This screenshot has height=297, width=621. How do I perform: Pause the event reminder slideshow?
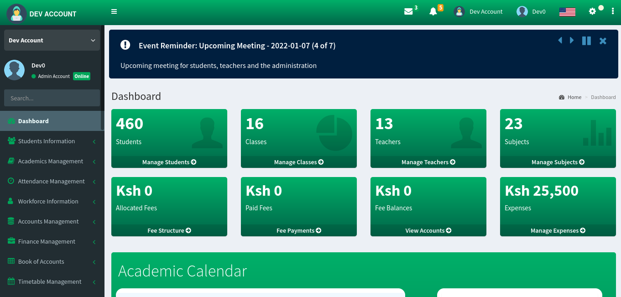coord(586,41)
